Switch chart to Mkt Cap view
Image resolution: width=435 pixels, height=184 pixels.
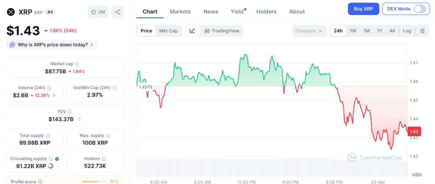(x=169, y=31)
